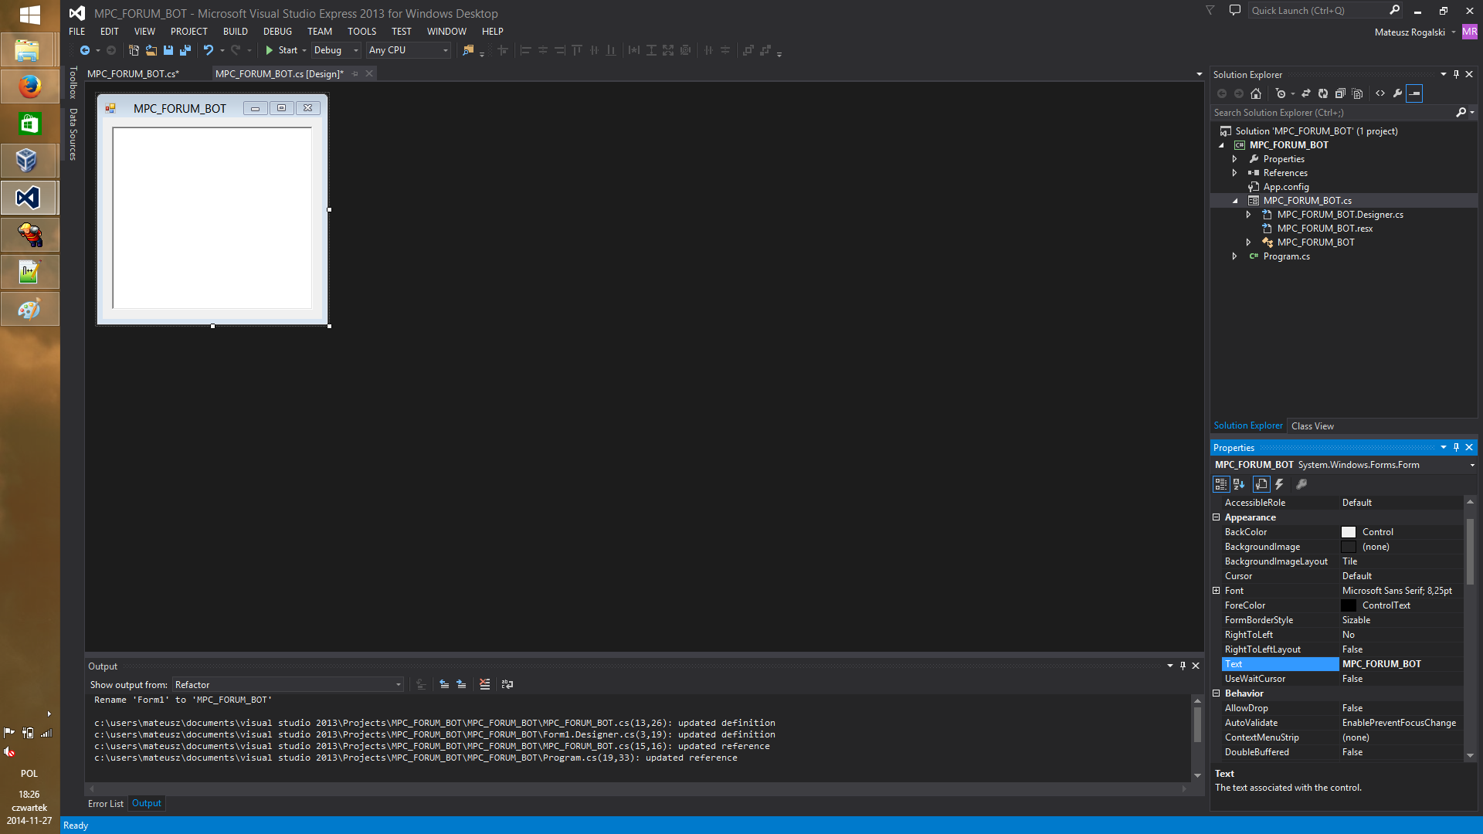Toggle Alphabetical sort in Properties panel

[x=1239, y=484]
